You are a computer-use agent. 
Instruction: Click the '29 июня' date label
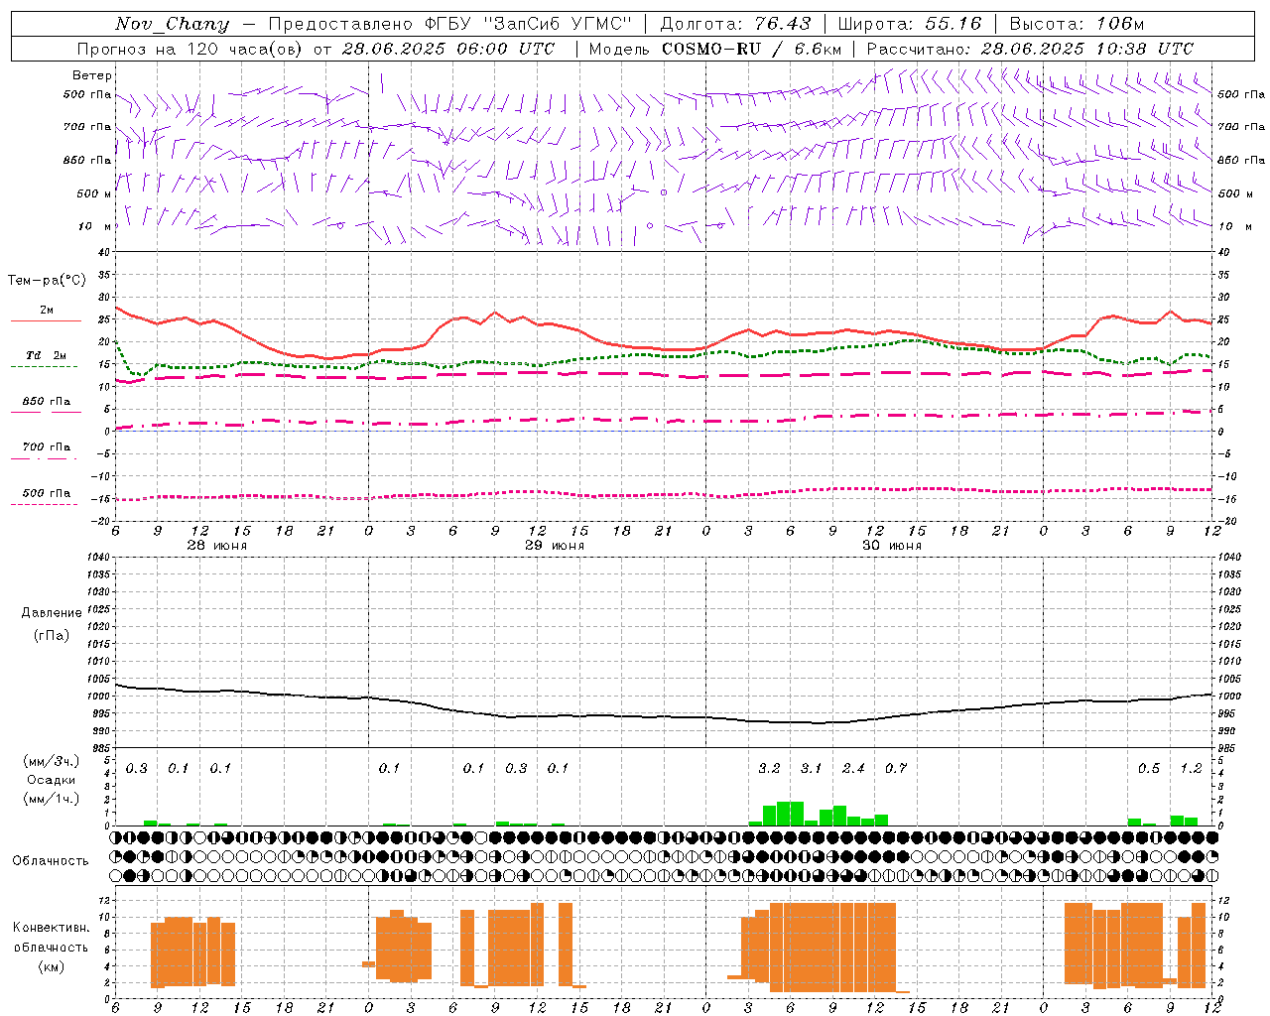click(554, 546)
